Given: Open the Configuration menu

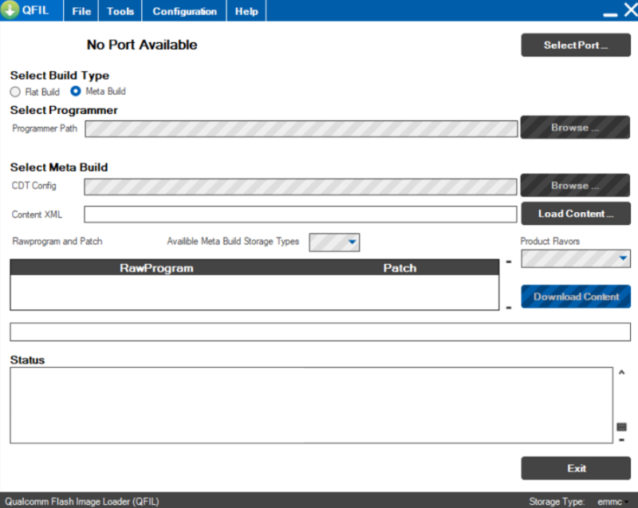Looking at the screenshot, I should point(184,11).
